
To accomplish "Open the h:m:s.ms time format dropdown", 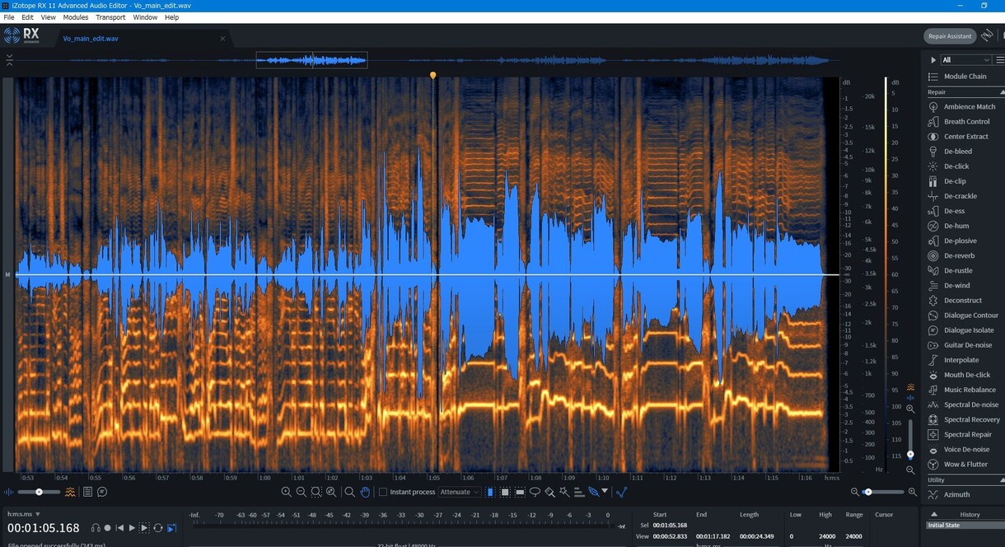I will pos(24,514).
